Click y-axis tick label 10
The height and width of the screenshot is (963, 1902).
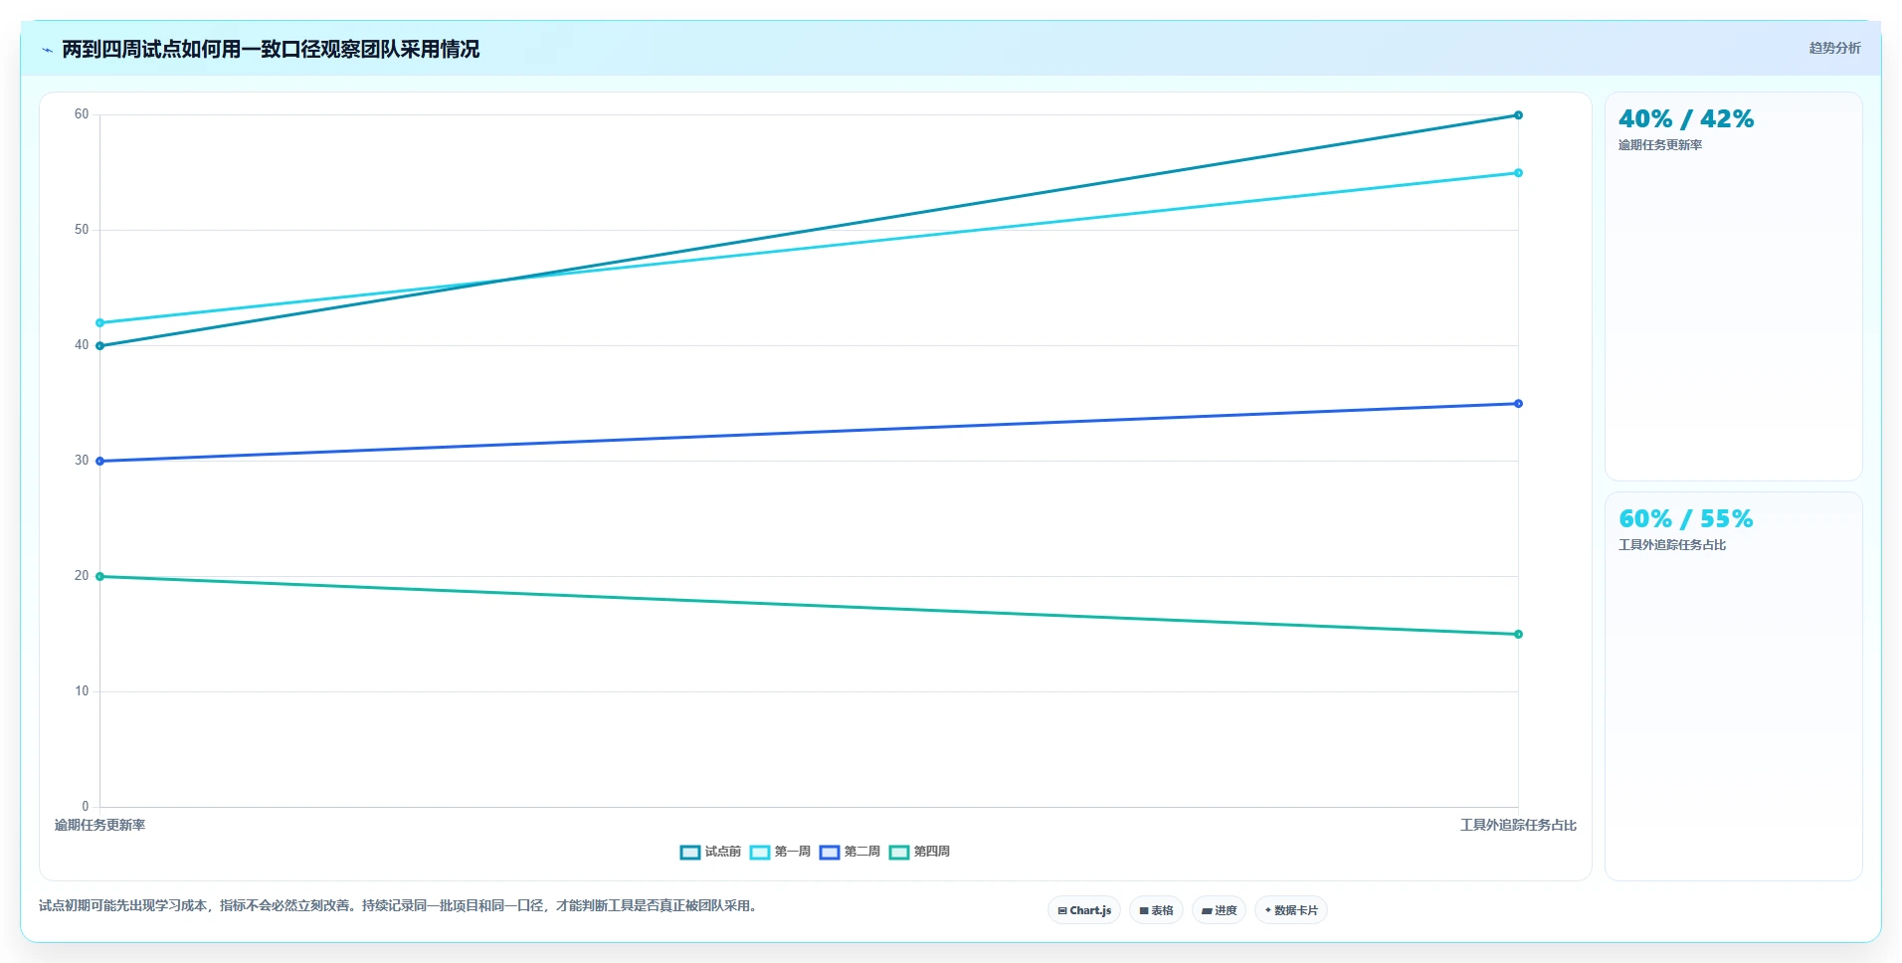[82, 691]
